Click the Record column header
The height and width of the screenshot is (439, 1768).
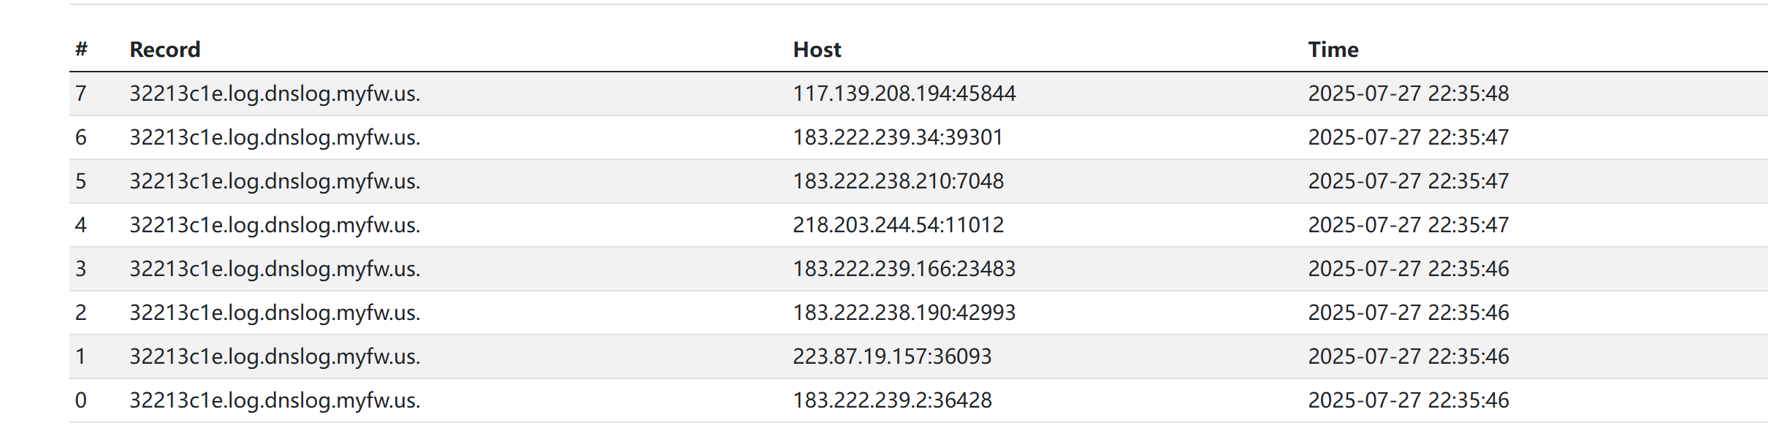coord(164,50)
